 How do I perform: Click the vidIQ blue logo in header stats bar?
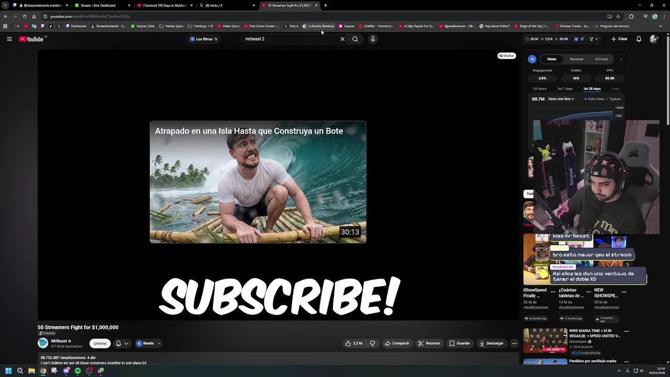(576, 39)
